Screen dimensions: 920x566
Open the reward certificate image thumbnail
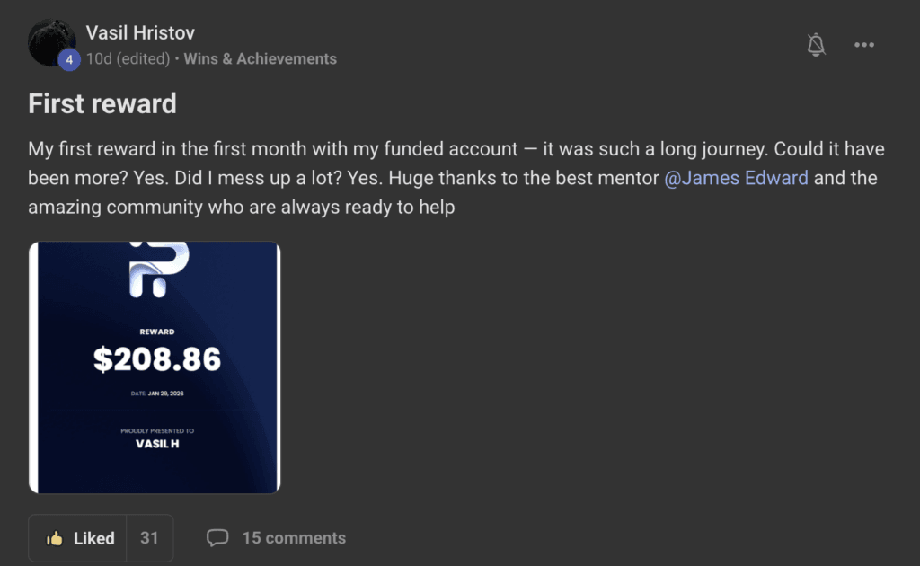[x=155, y=367]
